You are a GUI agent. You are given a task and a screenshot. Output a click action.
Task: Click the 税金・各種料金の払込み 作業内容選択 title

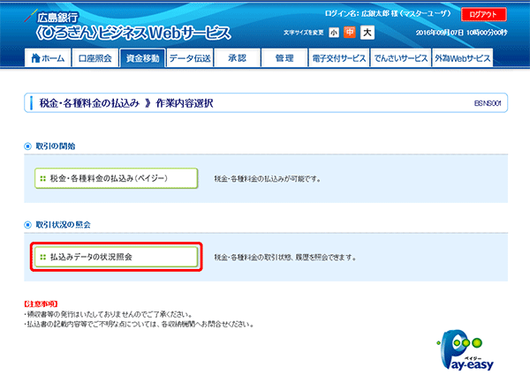[x=126, y=103]
